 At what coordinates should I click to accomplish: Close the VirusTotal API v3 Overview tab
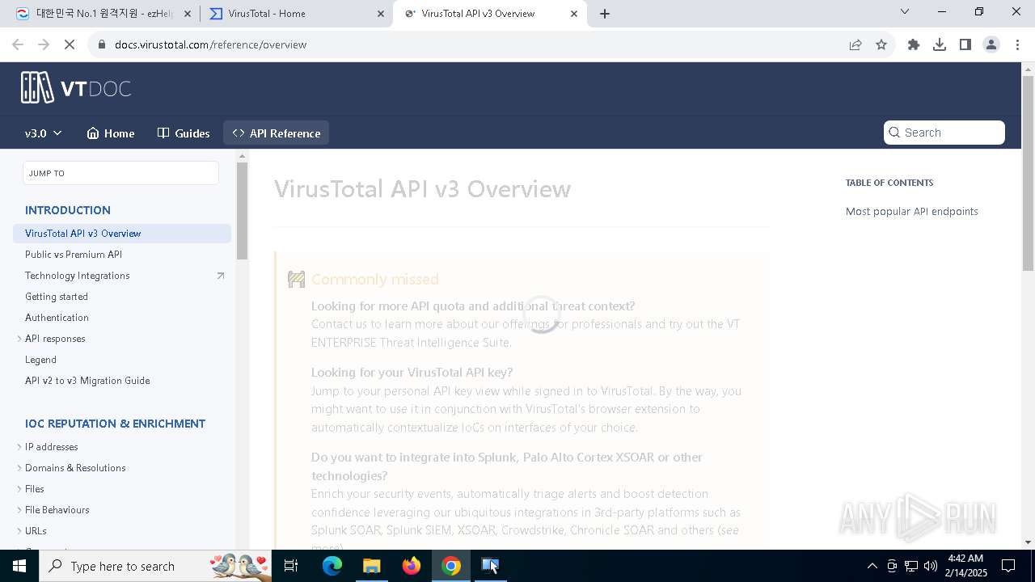click(574, 14)
